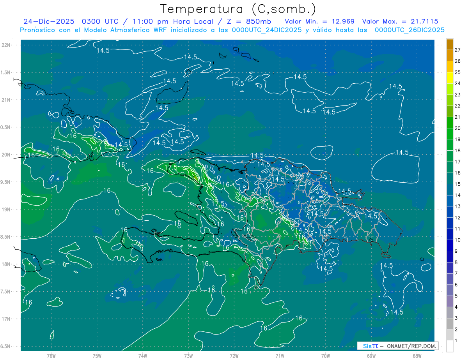
Task: Click the blue swatch between 12 and 13
Action: tap(450, 212)
